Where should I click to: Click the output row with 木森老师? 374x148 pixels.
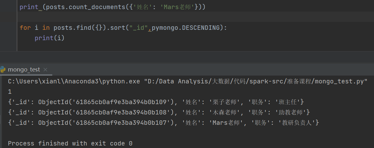click(159, 112)
